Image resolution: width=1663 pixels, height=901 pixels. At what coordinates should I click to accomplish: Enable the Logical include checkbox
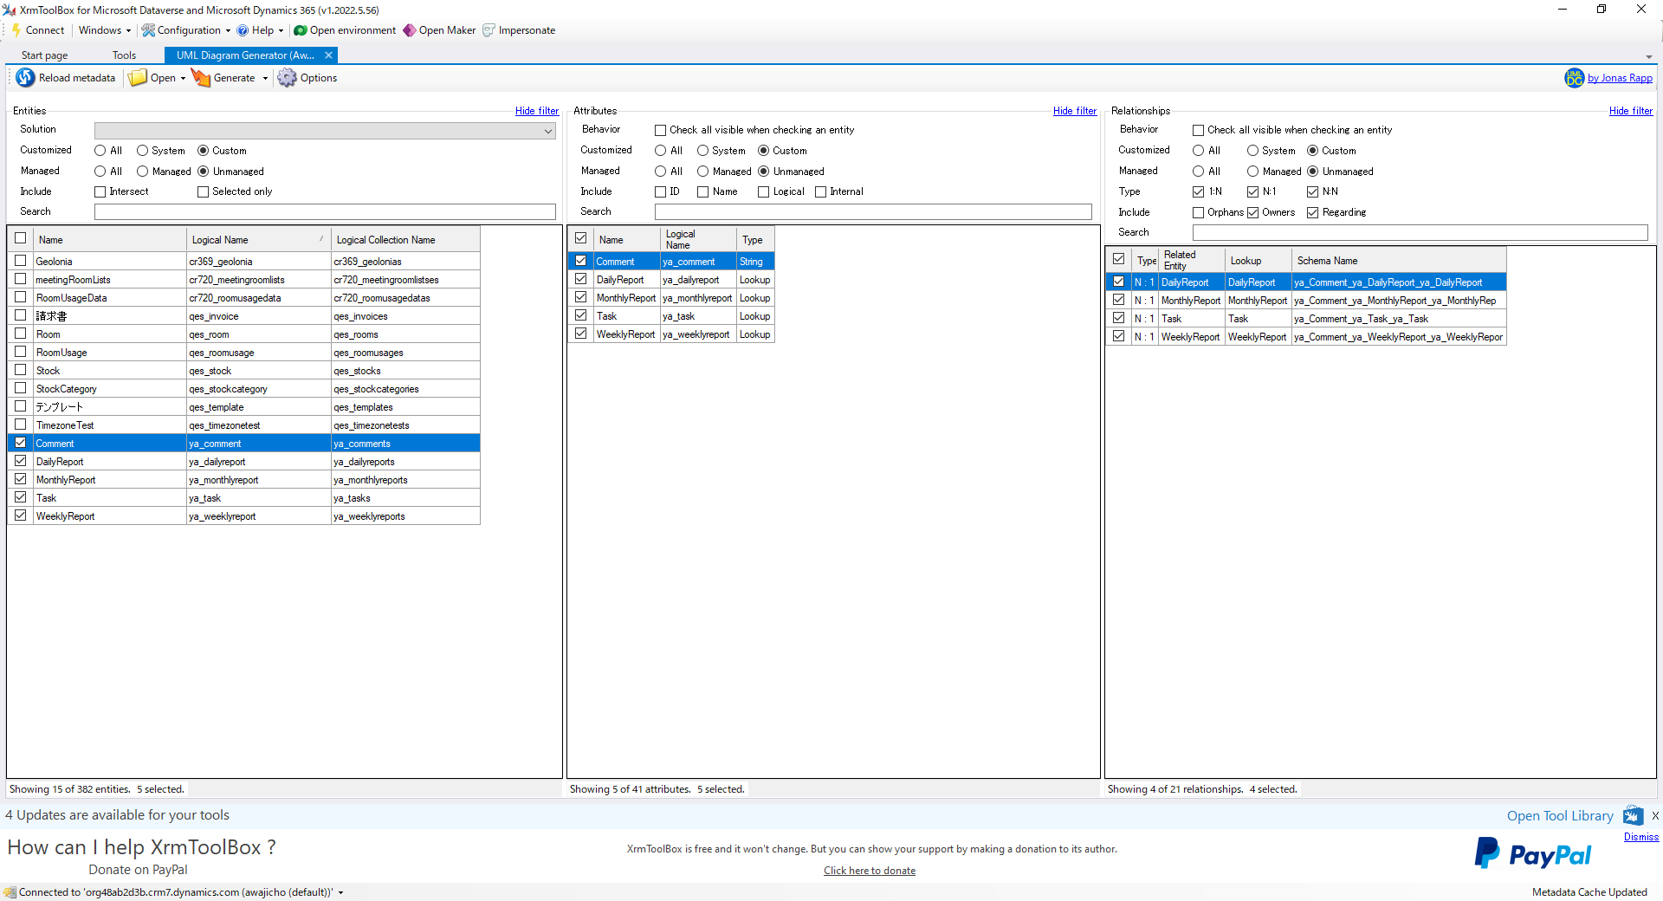[763, 191]
